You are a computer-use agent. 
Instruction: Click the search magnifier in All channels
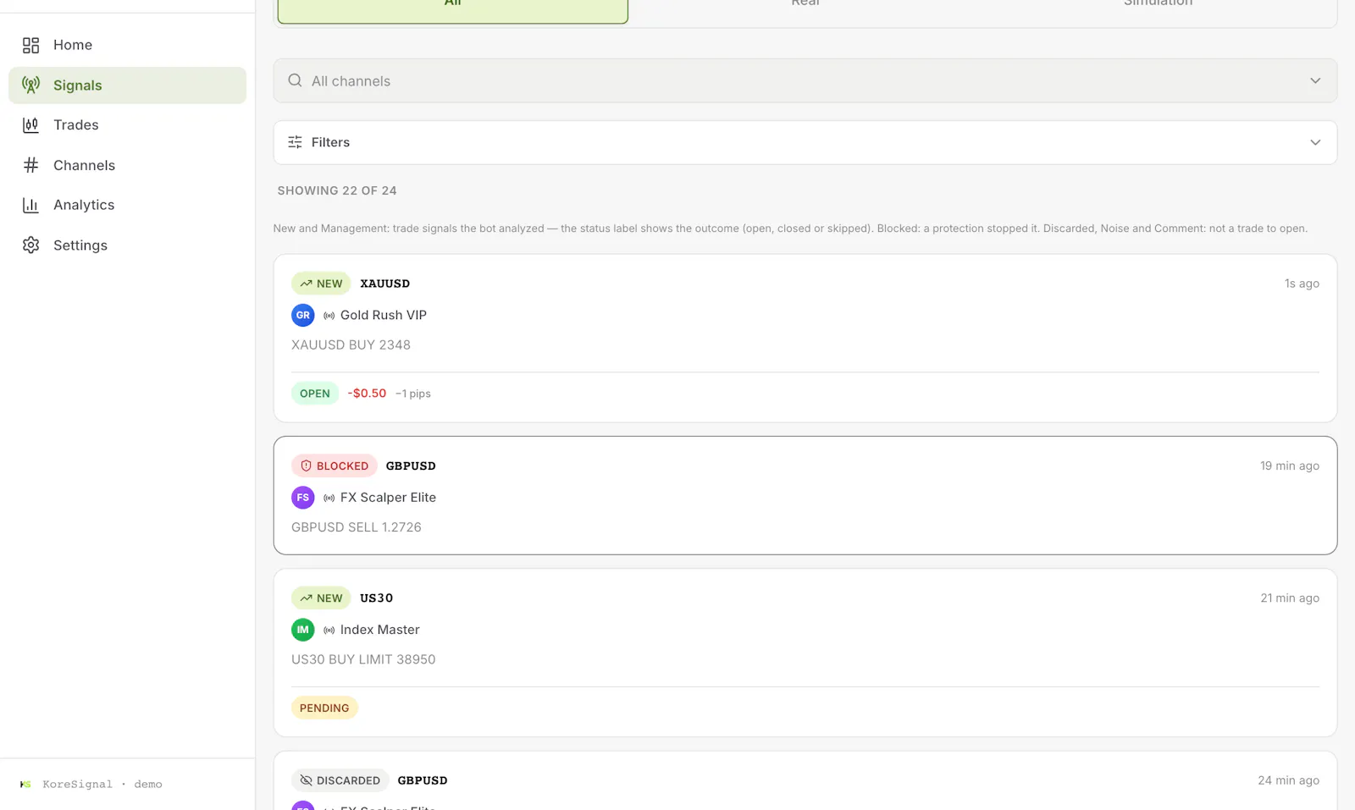295,80
